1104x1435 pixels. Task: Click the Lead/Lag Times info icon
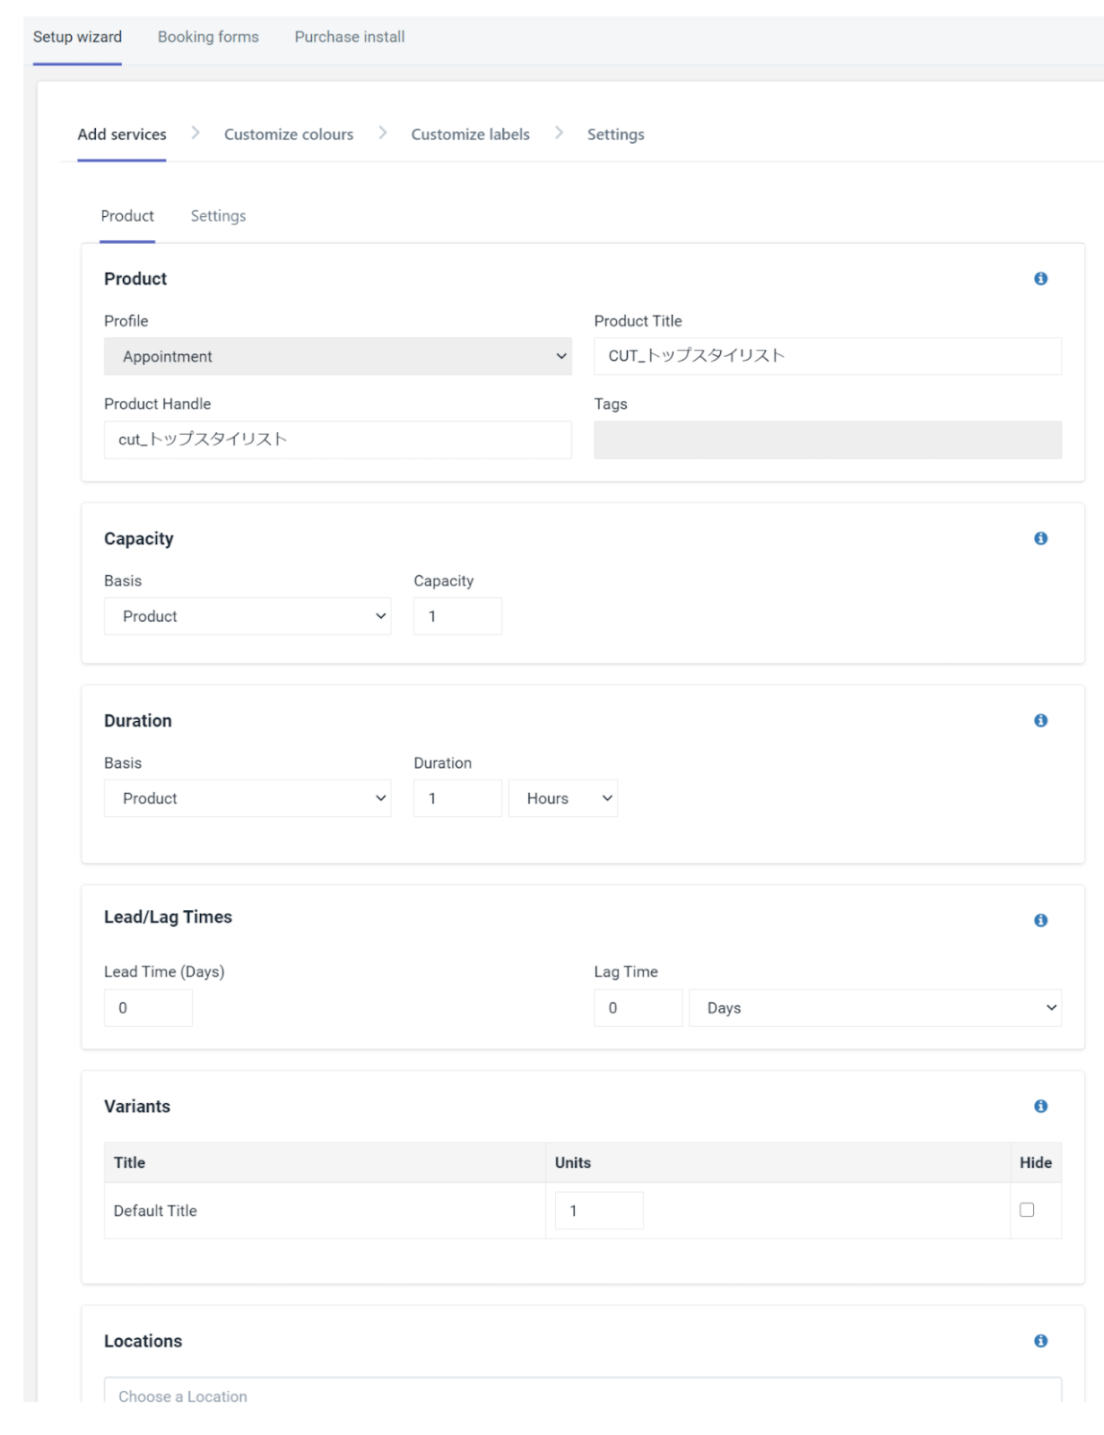(x=1040, y=920)
